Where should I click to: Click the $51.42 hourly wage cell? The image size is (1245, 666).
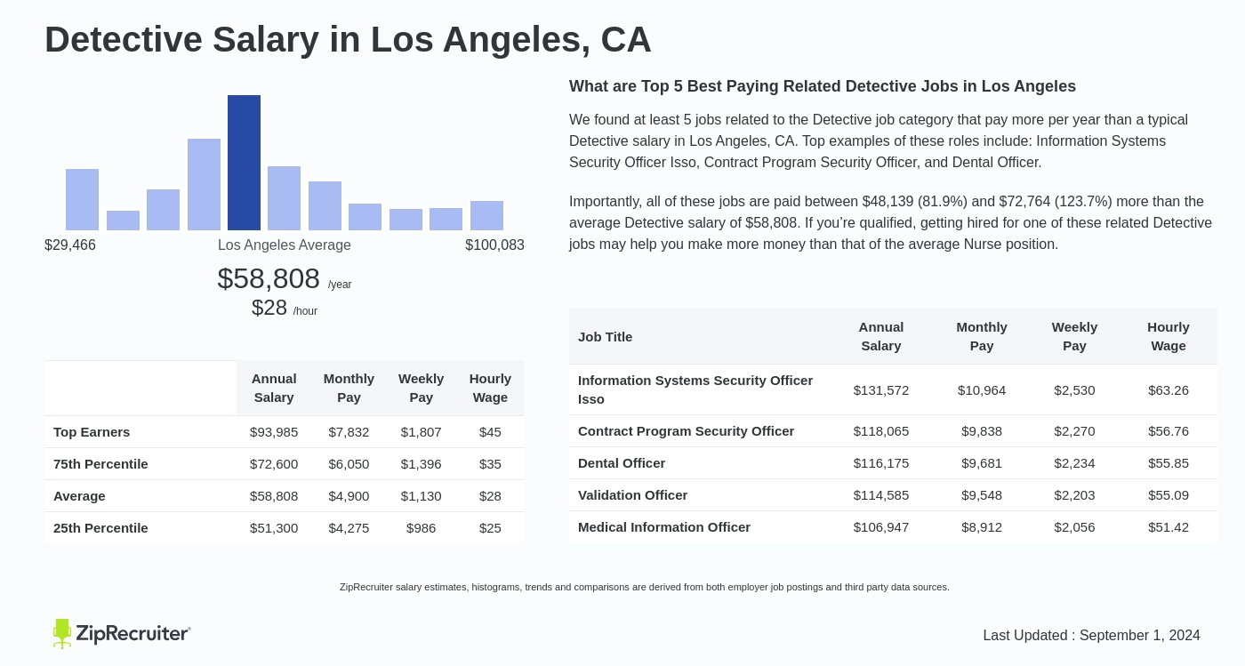[x=1169, y=527]
